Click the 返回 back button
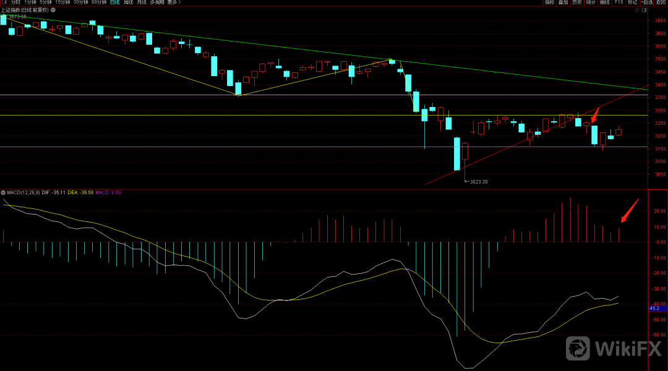Image resolution: width=668 pixels, height=371 pixels. (661, 2)
